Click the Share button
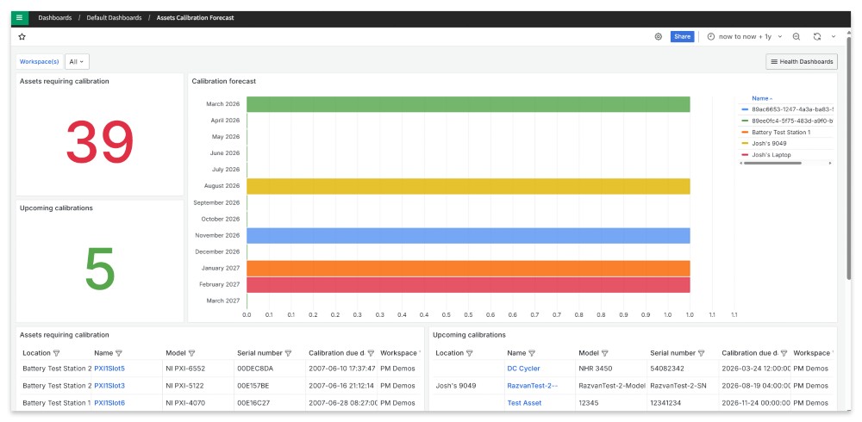This screenshot has height=422, width=862. pyautogui.click(x=682, y=37)
